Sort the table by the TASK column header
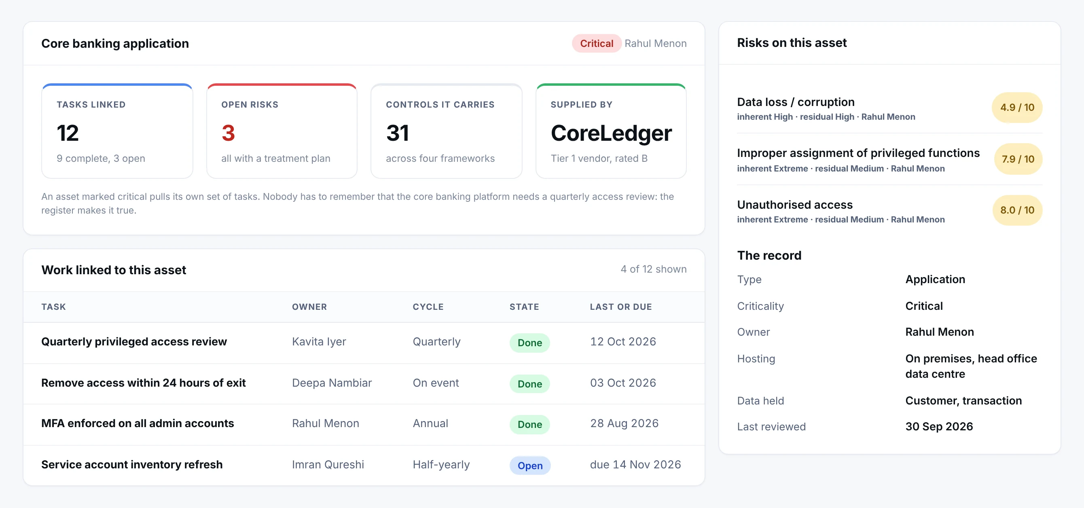Viewport: 1084px width, 508px height. (53, 307)
